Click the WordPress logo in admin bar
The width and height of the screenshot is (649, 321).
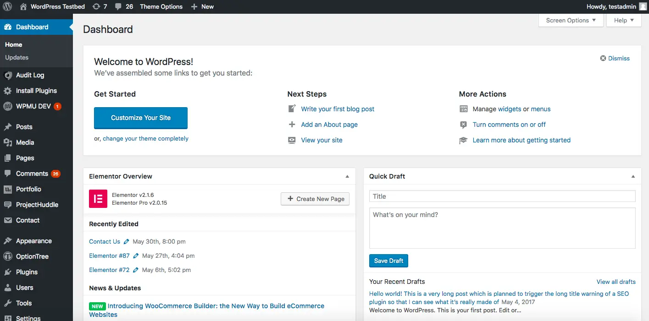(x=7, y=6)
